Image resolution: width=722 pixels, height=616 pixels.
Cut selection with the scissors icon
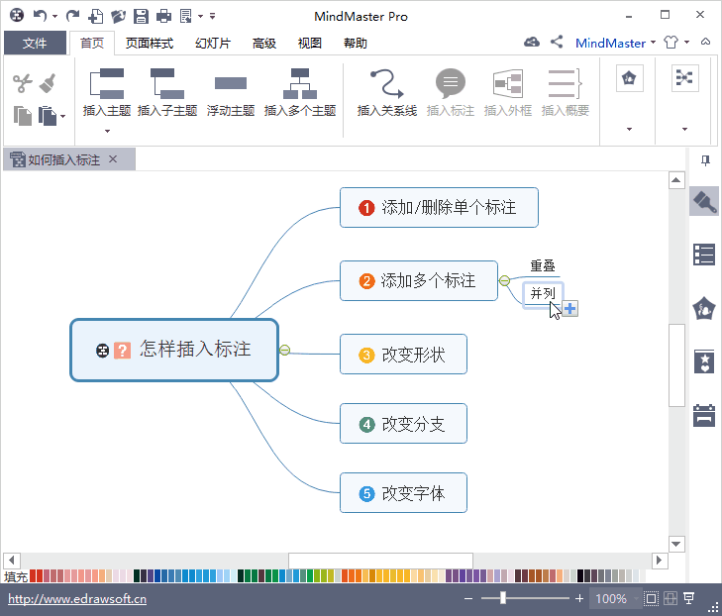pos(23,83)
